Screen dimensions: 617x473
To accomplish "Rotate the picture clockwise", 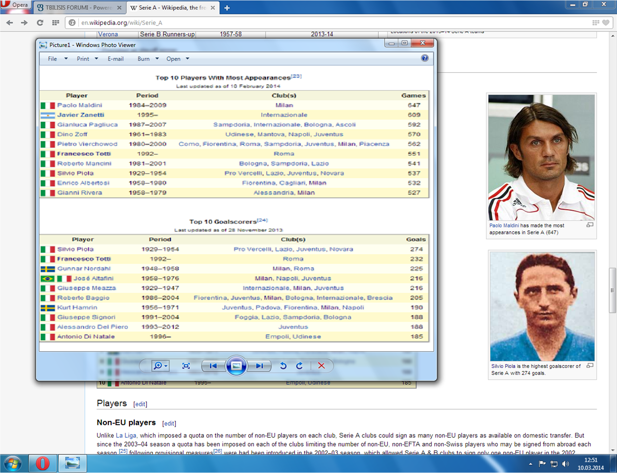I will (x=299, y=366).
